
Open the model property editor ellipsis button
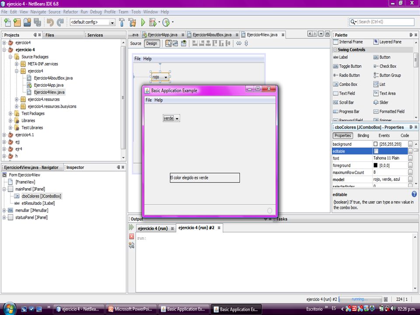click(410, 179)
